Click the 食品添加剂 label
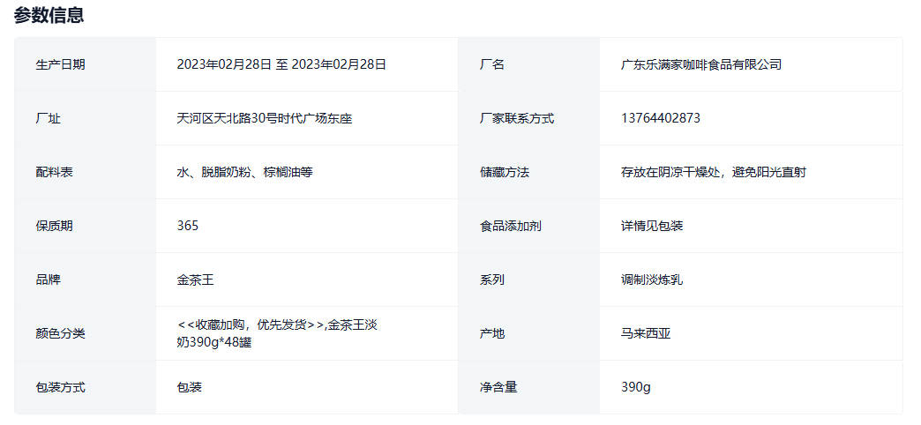921x425 pixels. point(510,226)
